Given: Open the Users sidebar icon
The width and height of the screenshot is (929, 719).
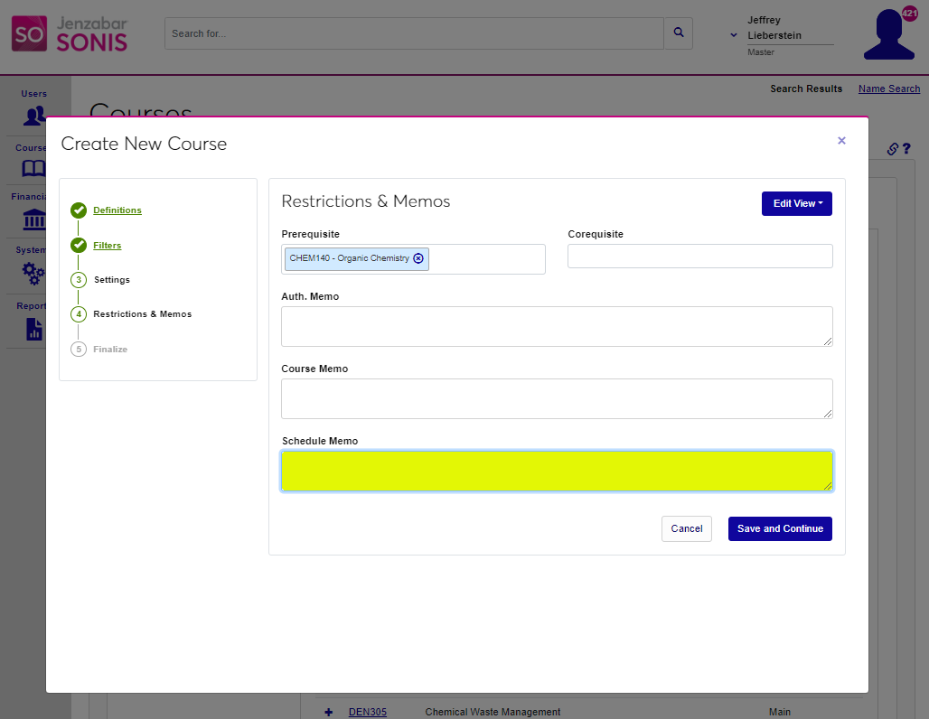Looking at the screenshot, I should [x=34, y=115].
